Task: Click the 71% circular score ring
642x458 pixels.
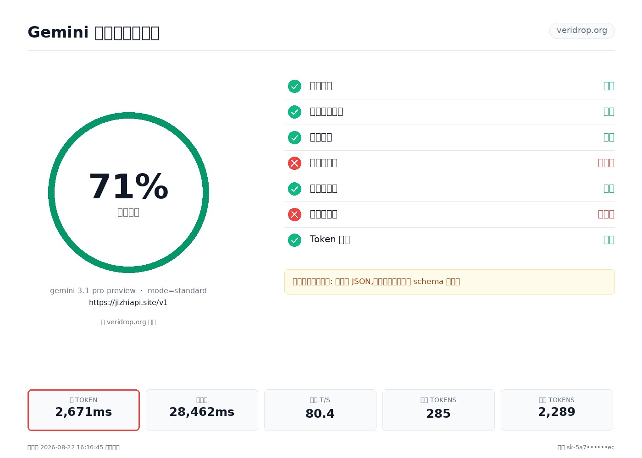Action: [x=128, y=192]
